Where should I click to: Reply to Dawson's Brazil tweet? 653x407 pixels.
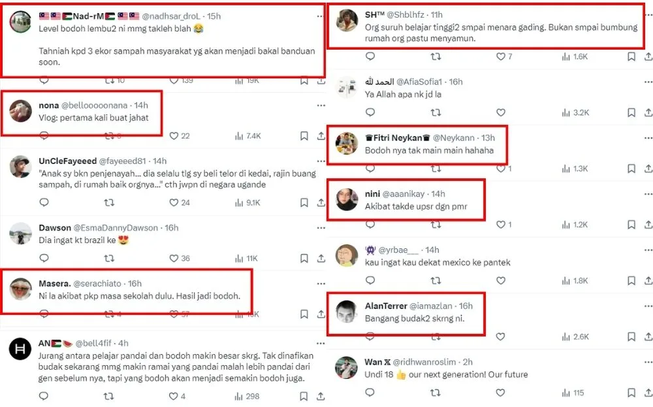tap(44, 258)
